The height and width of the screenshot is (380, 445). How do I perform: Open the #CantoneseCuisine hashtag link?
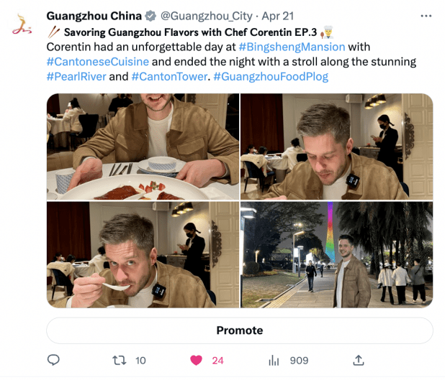pos(98,62)
